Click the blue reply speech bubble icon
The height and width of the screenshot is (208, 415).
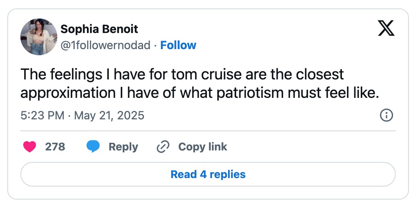93,147
